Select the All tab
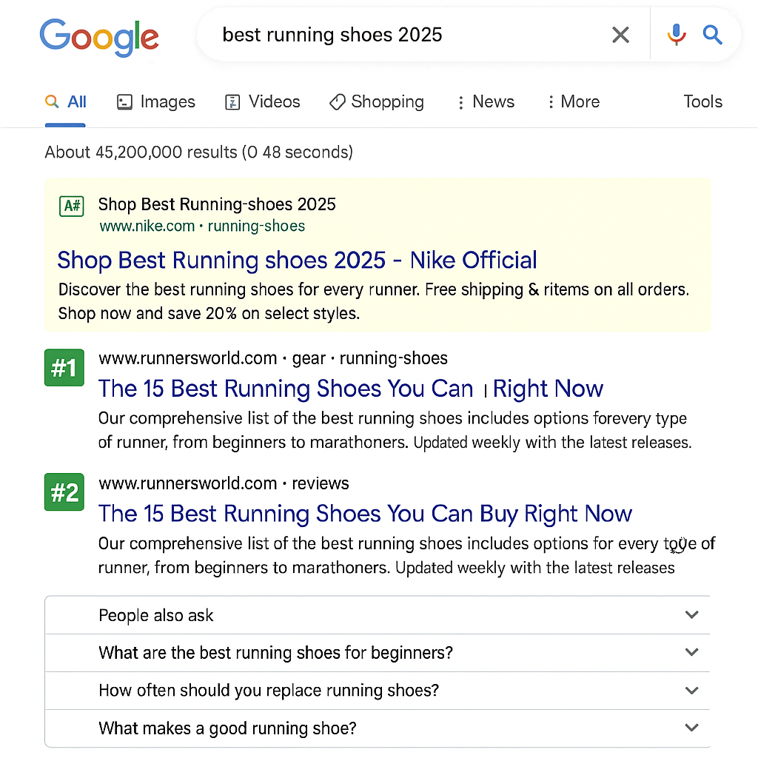The image size is (758, 758). tap(65, 102)
